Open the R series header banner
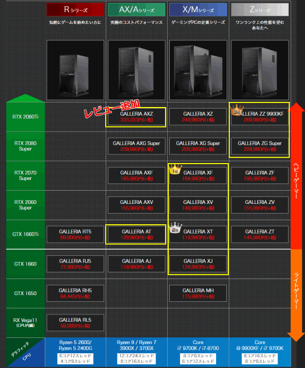 tap(75, 9)
